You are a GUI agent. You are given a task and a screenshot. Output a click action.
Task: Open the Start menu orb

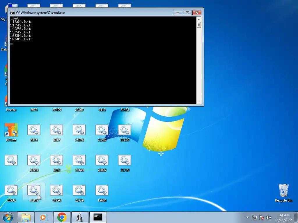click(8, 217)
